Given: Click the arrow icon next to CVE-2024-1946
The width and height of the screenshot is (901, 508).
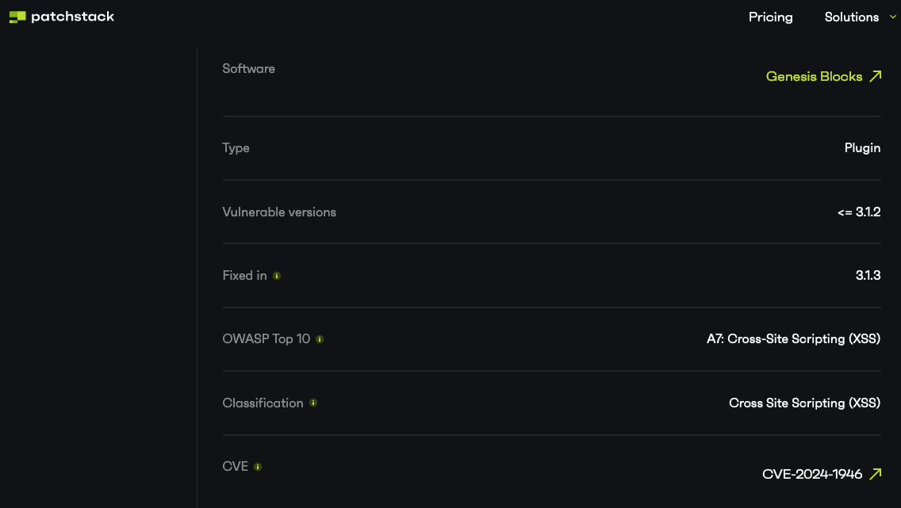Looking at the screenshot, I should (875, 474).
